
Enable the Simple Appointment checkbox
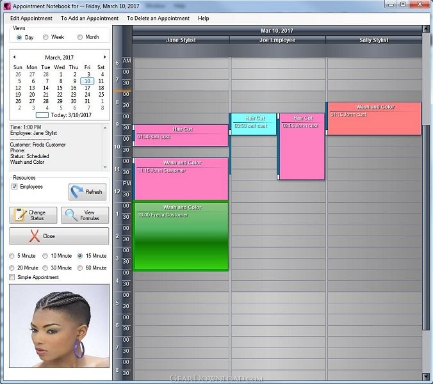click(12, 277)
